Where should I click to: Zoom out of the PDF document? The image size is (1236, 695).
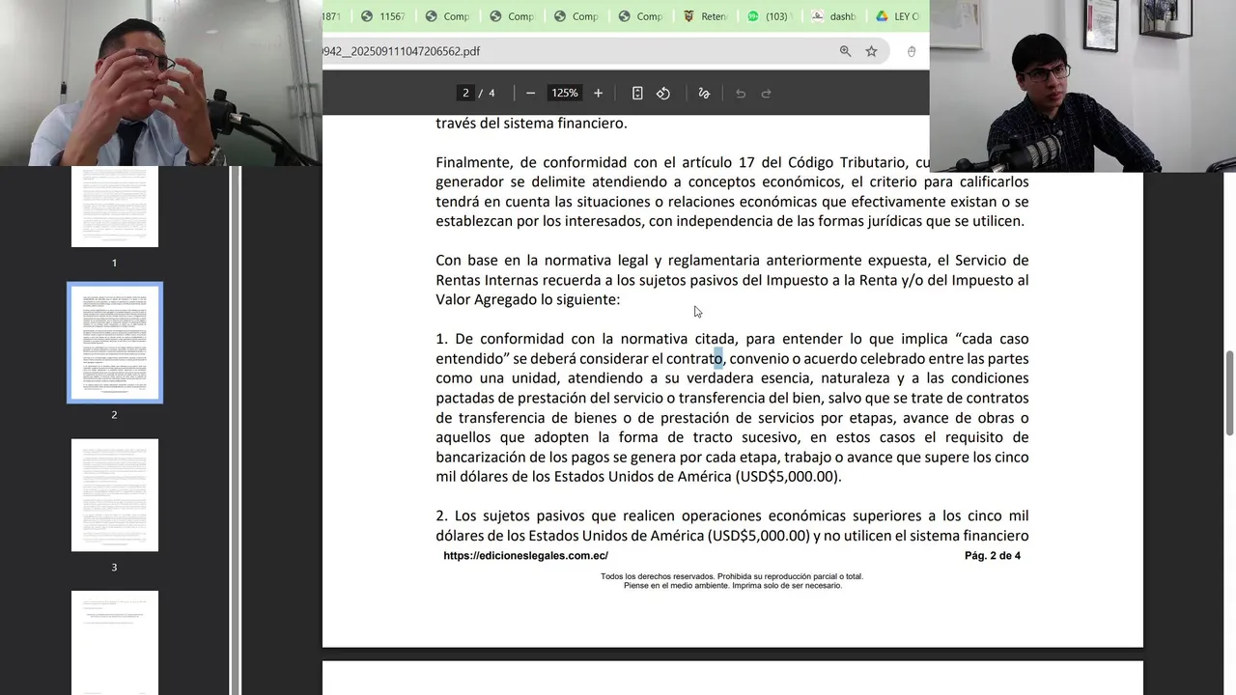[x=530, y=93]
